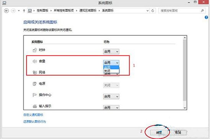Click the forward navigation arrow
Screen dimensions: 210x139
(x=13, y=11)
